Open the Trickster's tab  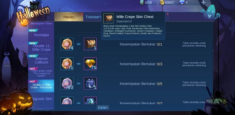(x=93, y=17)
